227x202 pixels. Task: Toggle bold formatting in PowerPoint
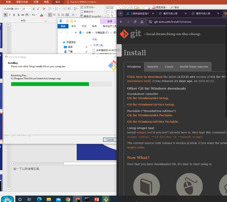pyautogui.click(x=5, y=15)
